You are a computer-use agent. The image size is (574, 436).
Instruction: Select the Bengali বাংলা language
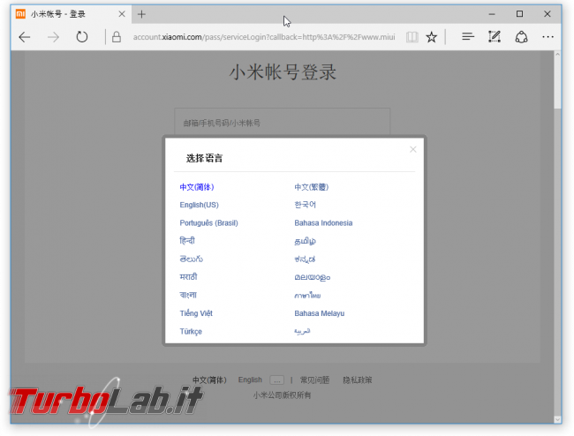188,295
